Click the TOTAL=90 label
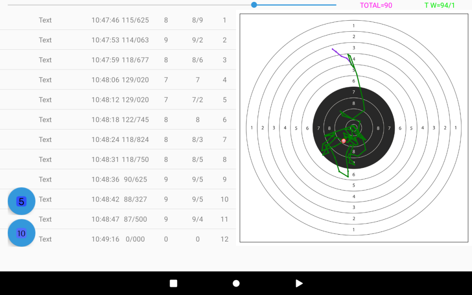 (x=376, y=6)
